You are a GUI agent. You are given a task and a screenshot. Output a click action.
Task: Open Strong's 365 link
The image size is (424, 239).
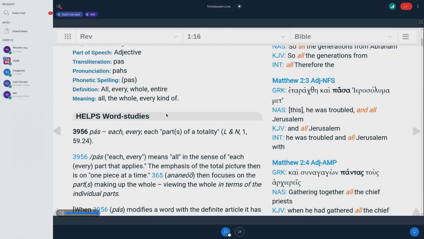pyautogui.click(x=157, y=175)
